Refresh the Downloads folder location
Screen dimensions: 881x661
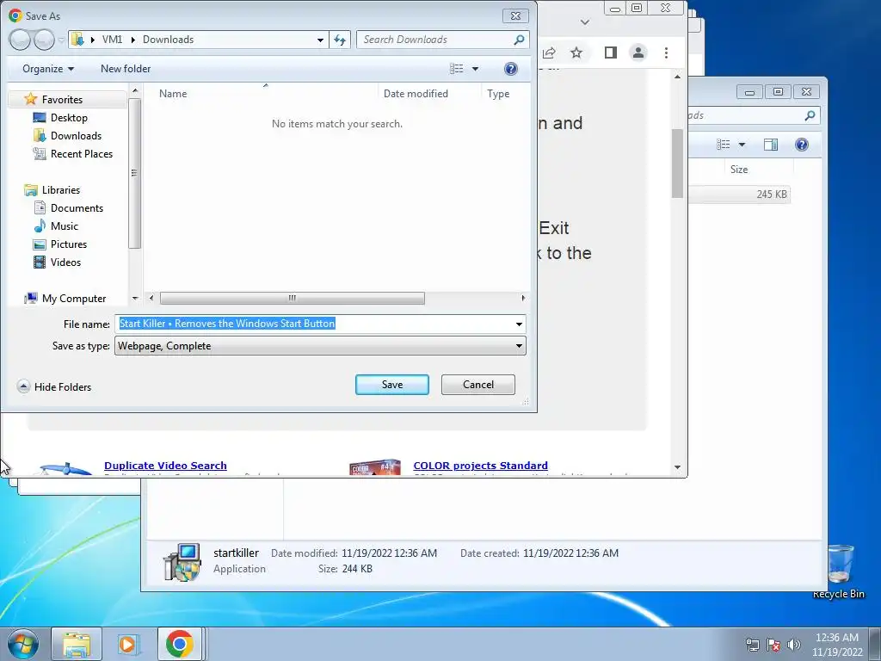[339, 40]
